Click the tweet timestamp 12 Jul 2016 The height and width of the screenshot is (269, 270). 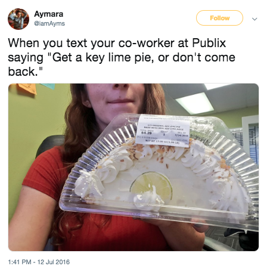point(39,262)
